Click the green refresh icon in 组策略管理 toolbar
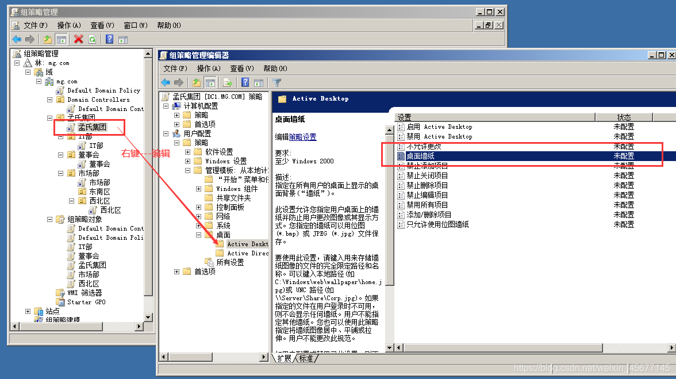Viewport: 676px width, 379px height. pos(92,40)
